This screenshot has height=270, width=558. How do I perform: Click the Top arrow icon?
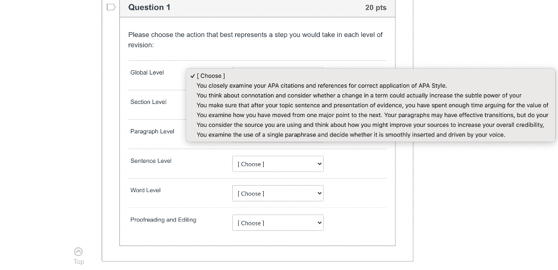78,251
